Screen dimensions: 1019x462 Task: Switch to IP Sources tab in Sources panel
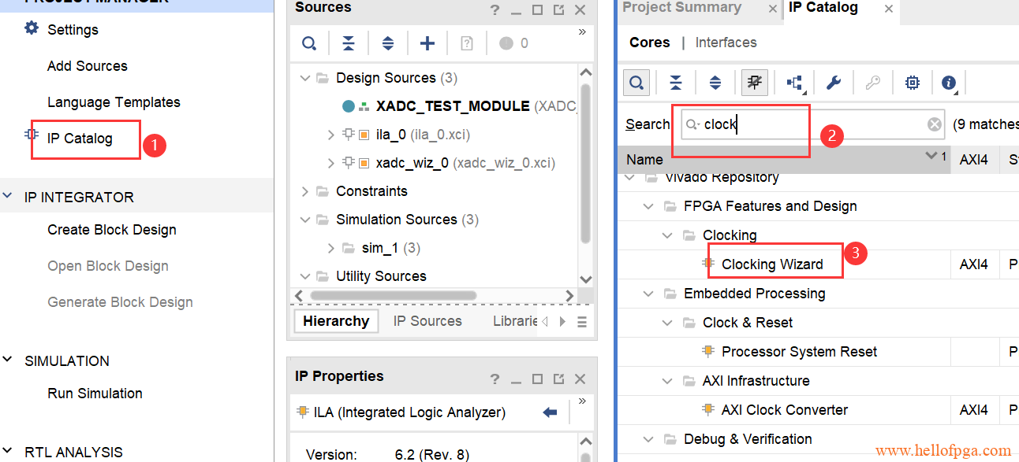(x=427, y=321)
